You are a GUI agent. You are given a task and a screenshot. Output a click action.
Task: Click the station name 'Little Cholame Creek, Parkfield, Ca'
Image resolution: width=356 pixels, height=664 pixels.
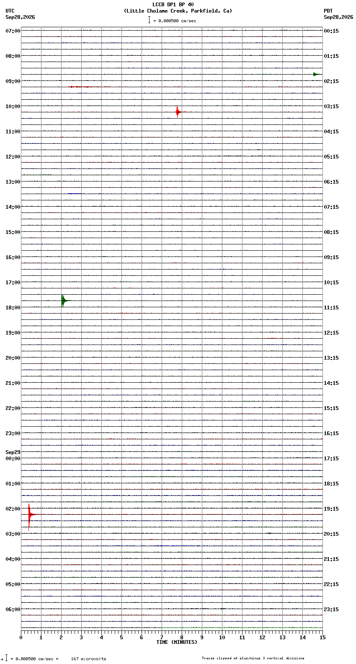pyautogui.click(x=178, y=11)
